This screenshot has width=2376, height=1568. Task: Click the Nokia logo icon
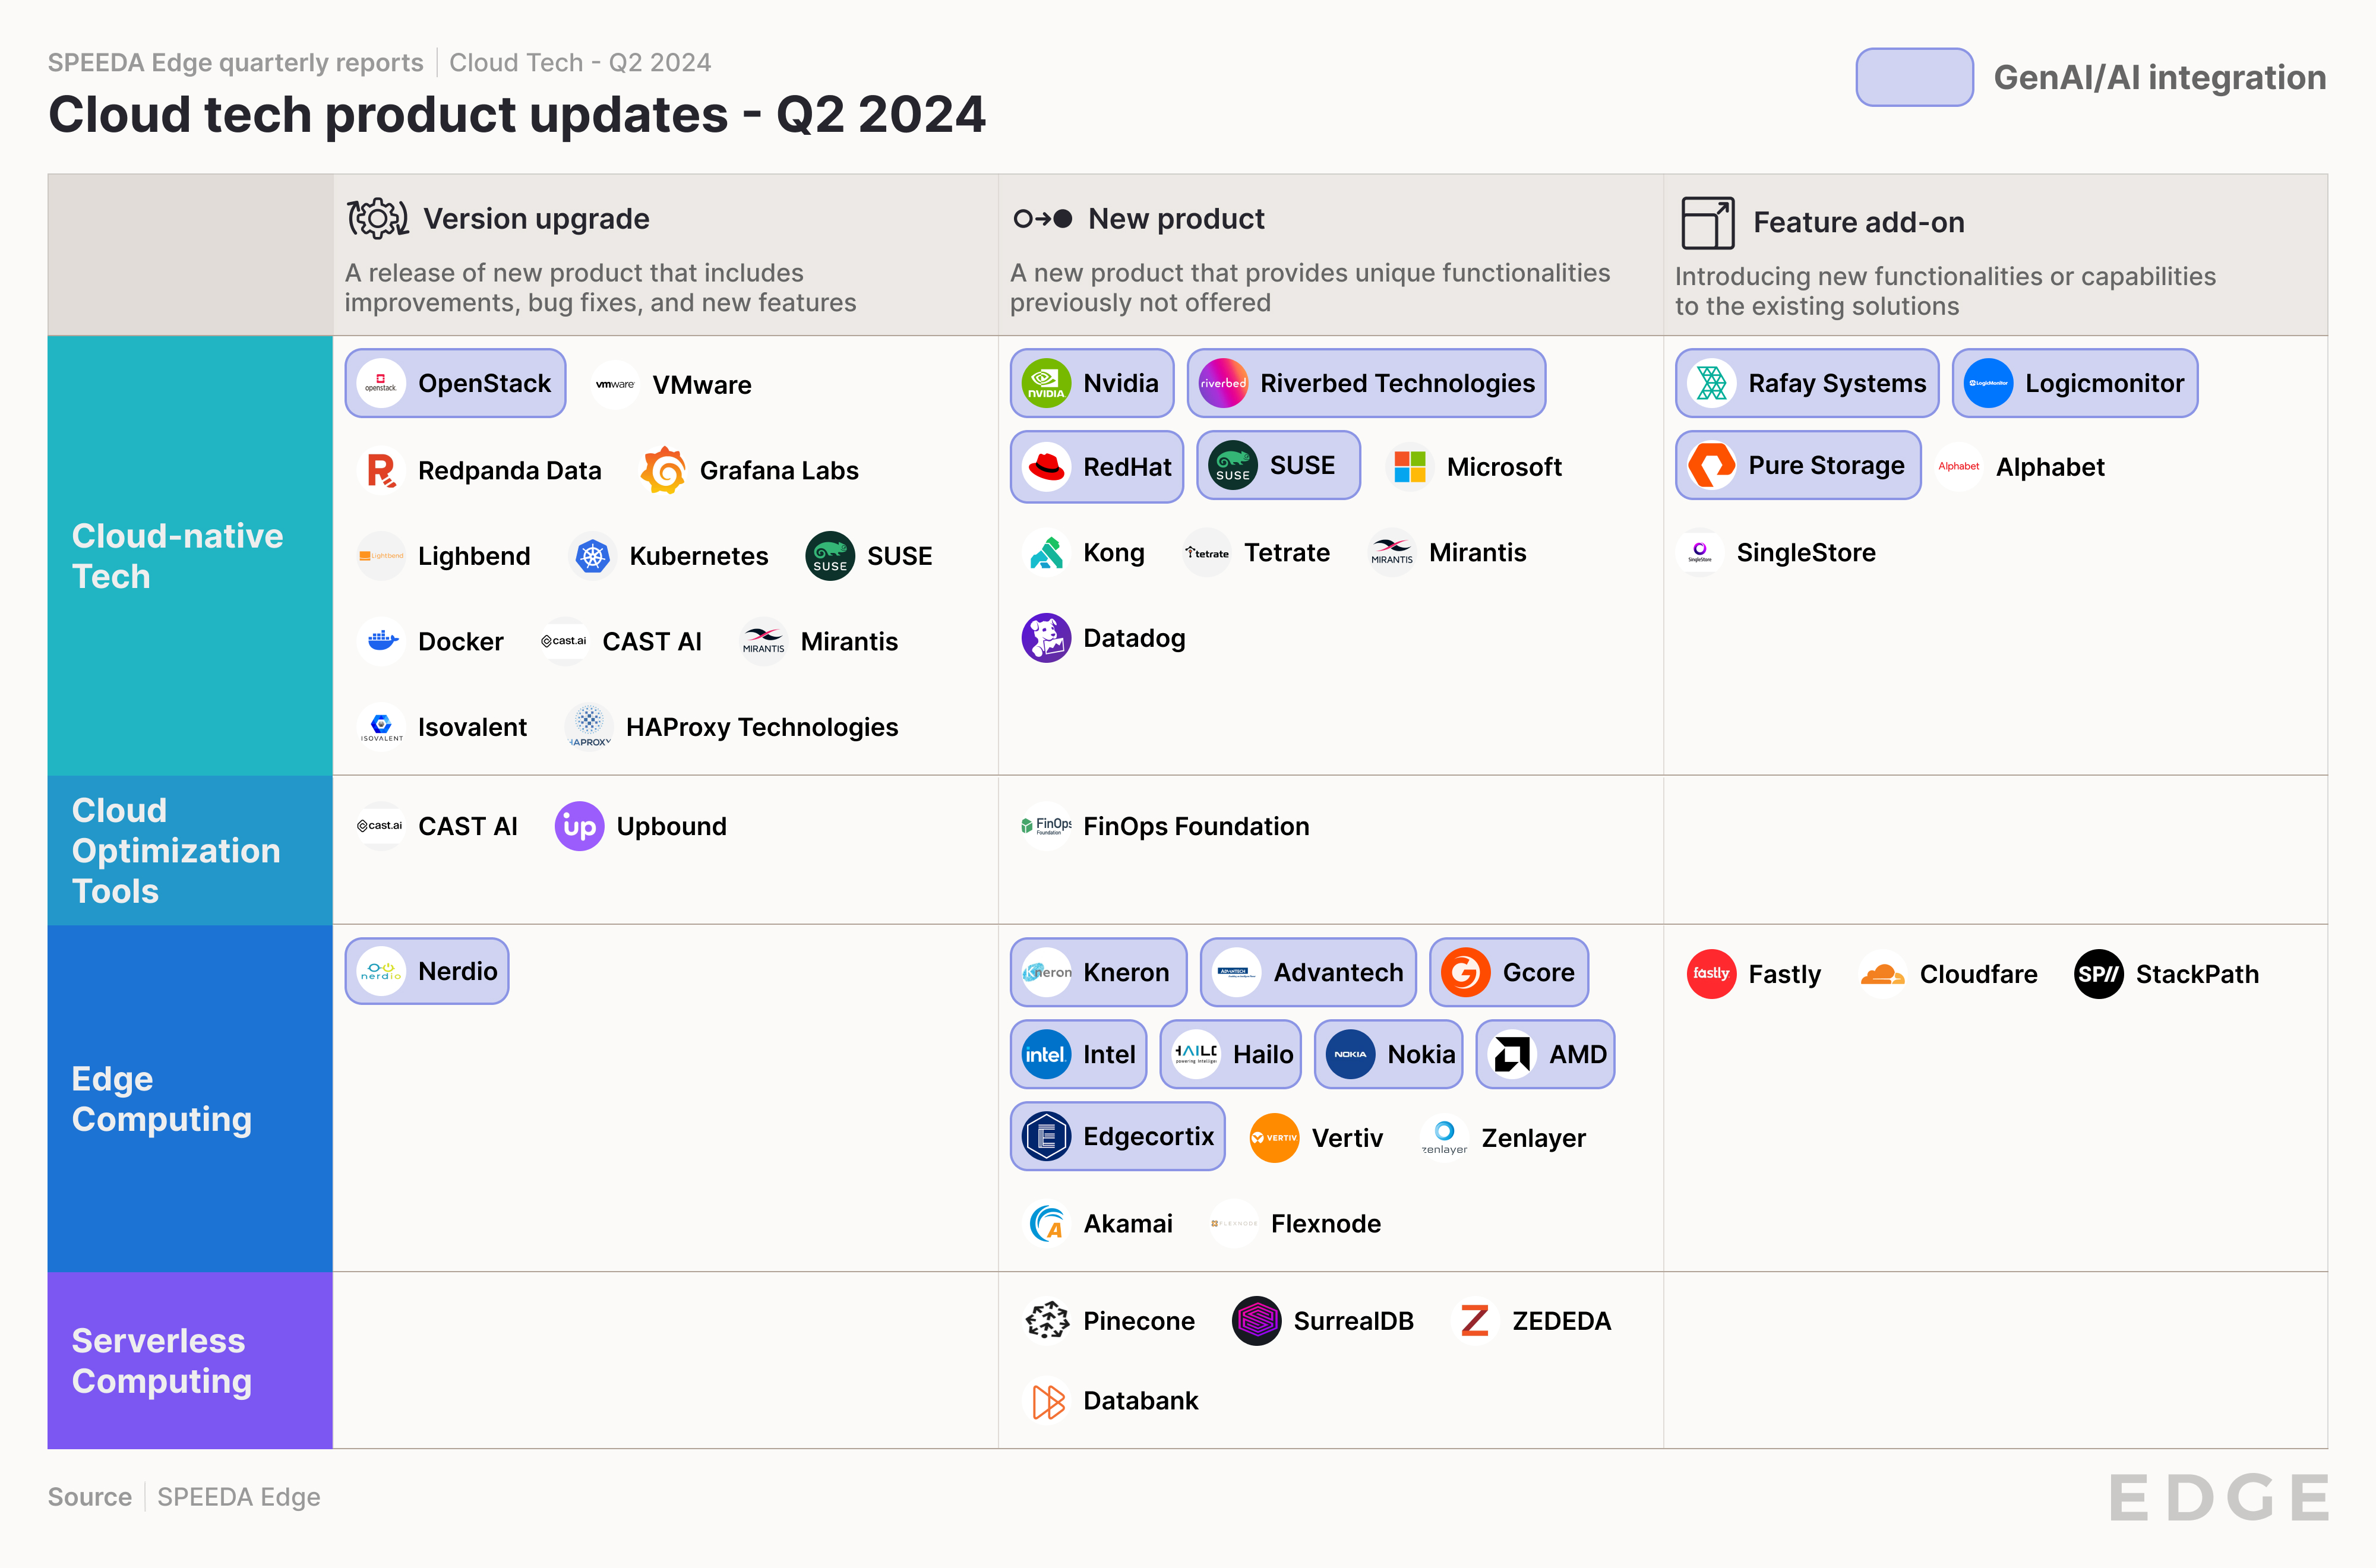coord(1350,1055)
